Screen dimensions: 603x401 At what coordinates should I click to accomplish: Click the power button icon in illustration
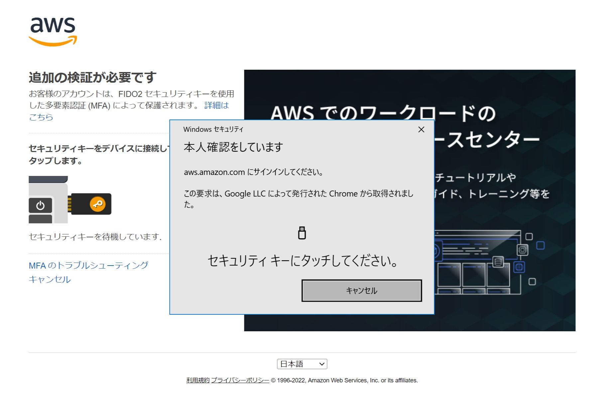[40, 205]
